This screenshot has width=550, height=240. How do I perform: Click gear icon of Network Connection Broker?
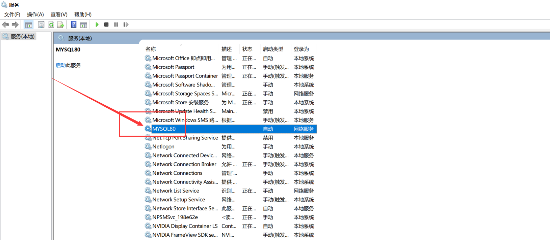pyautogui.click(x=148, y=164)
